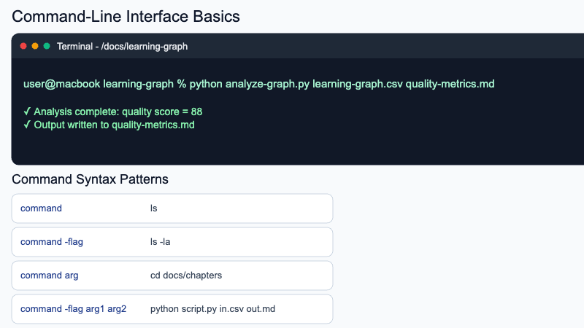Image resolution: width=584 pixels, height=328 pixels.
Task: Select the 'command' pattern label
Action: (x=41, y=208)
